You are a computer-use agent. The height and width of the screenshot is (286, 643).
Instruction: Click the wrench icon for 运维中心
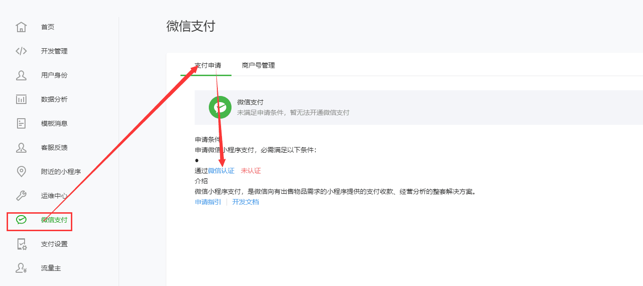click(21, 196)
